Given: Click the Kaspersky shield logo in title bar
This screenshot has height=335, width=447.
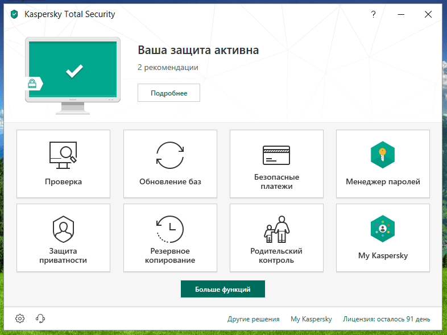Looking at the screenshot, I should pyautogui.click(x=14, y=14).
